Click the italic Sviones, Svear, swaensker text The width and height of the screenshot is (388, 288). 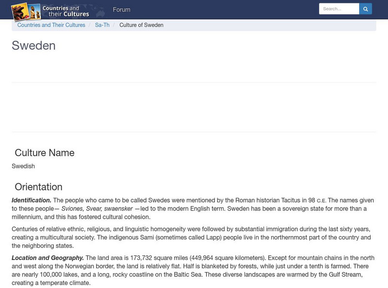pyautogui.click(x=97, y=208)
